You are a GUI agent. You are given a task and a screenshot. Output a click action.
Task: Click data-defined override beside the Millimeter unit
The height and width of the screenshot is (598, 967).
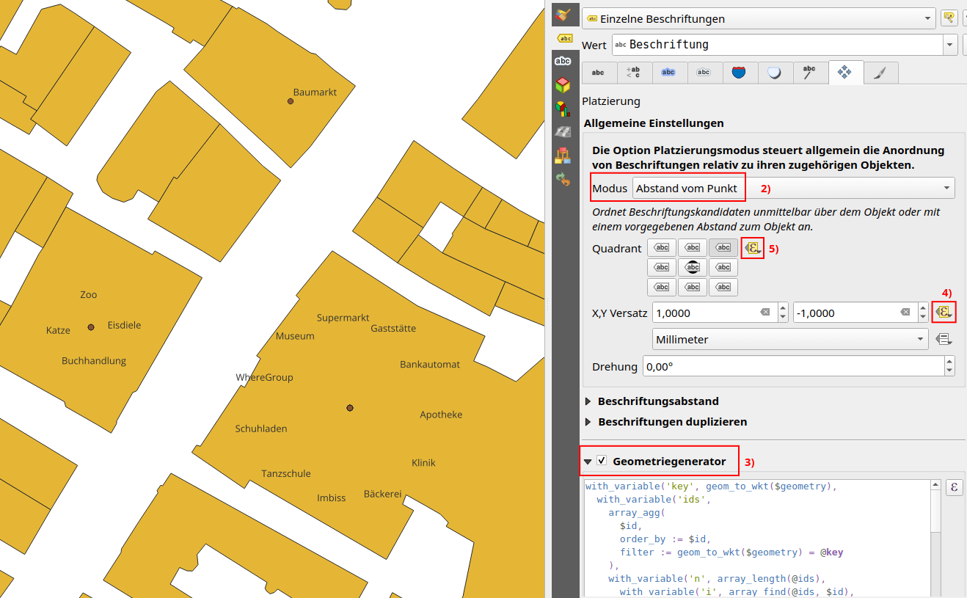tap(944, 339)
